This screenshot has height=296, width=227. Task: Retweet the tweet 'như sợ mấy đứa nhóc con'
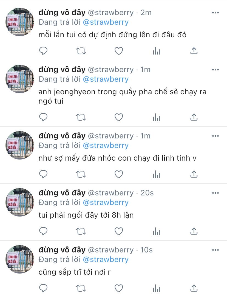[81, 174]
